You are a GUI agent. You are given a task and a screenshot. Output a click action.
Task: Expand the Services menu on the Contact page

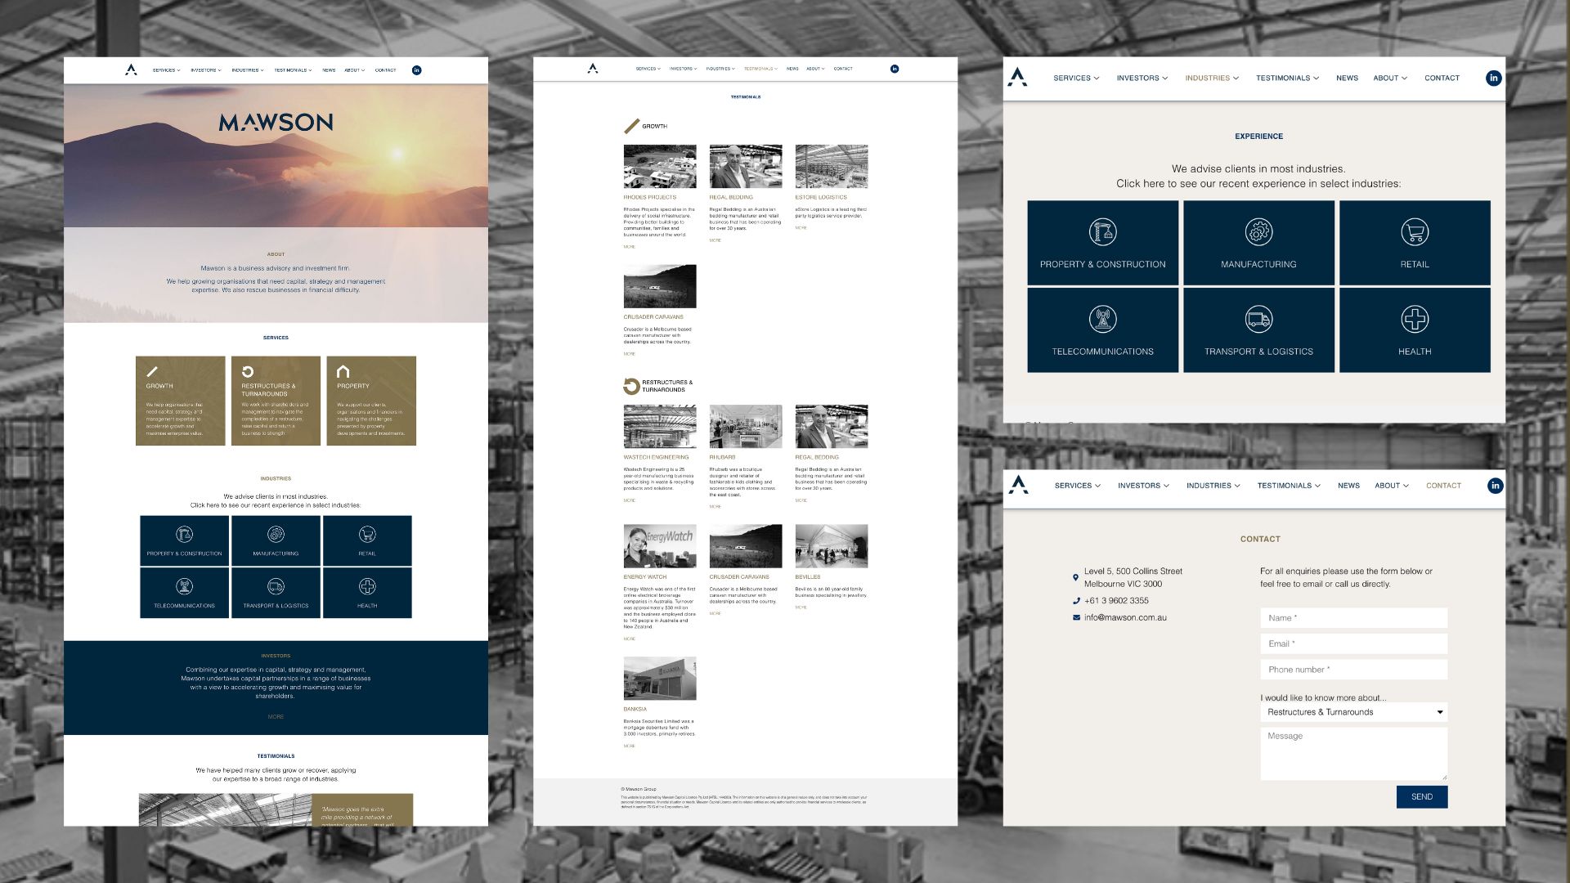[1078, 486]
